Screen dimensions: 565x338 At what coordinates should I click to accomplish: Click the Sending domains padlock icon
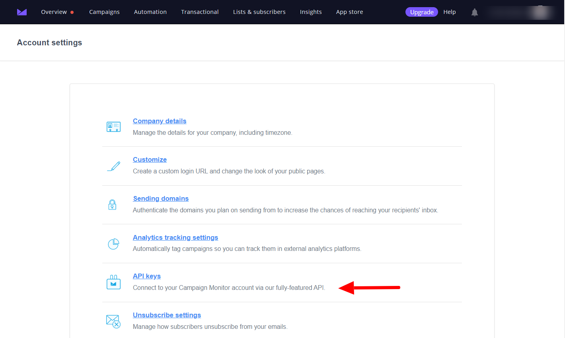click(x=112, y=204)
